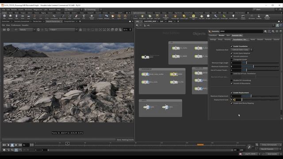Jump to the last frame
This screenshot has width=283, height=159.
pos(20,145)
